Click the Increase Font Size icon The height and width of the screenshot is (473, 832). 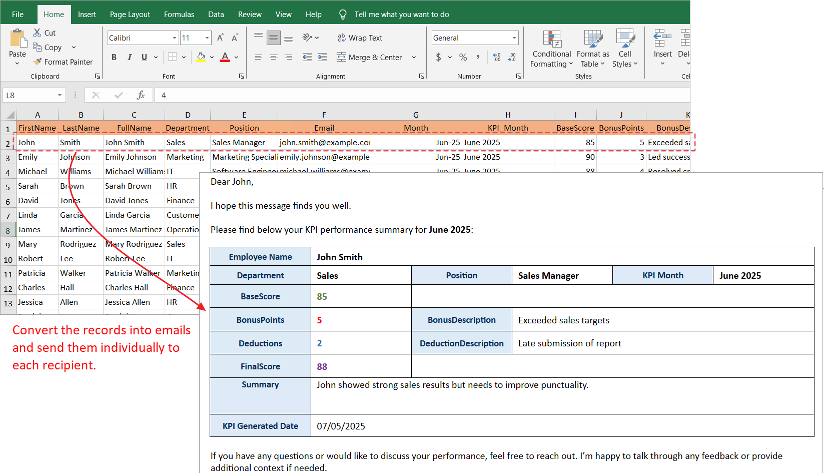click(x=221, y=38)
